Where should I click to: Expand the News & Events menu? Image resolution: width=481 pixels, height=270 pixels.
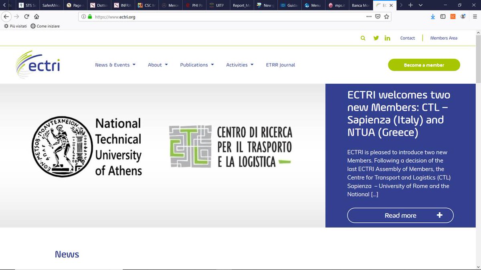(x=115, y=65)
